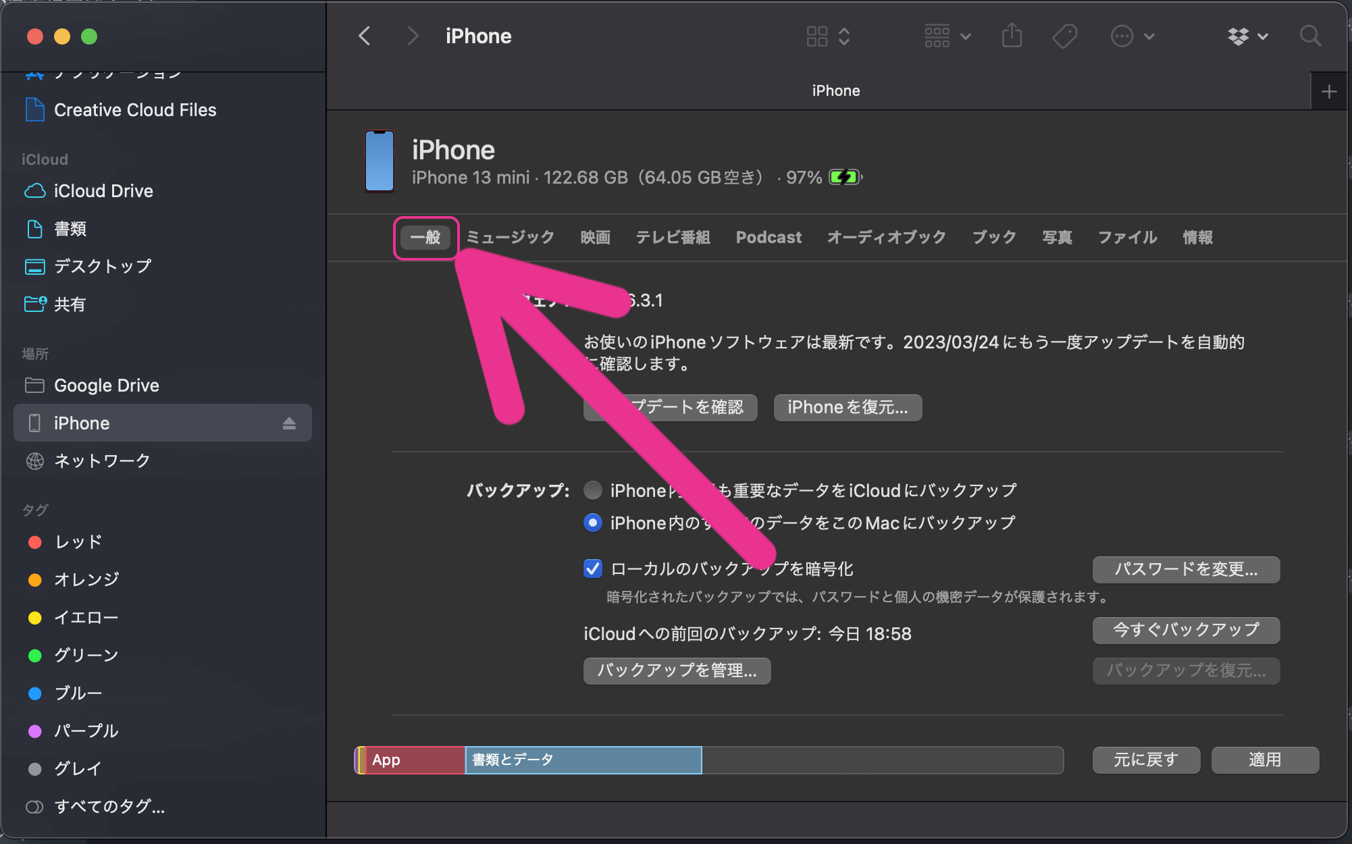The image size is (1352, 844).
Task: Select iCloud backup radio button
Action: point(592,490)
